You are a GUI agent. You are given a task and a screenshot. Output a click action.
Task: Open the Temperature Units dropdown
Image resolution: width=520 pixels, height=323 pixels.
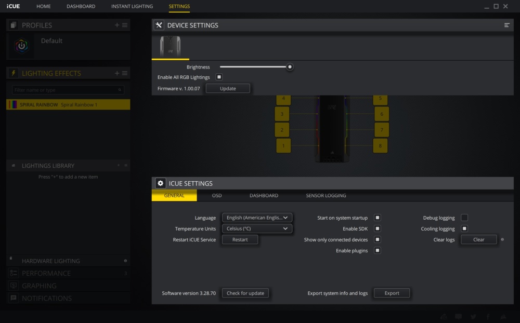[257, 228]
